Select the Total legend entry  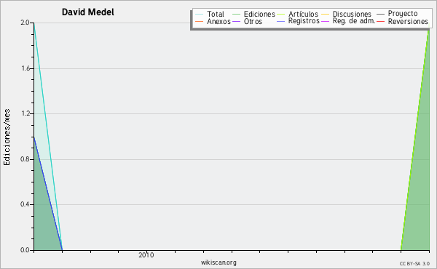click(216, 14)
